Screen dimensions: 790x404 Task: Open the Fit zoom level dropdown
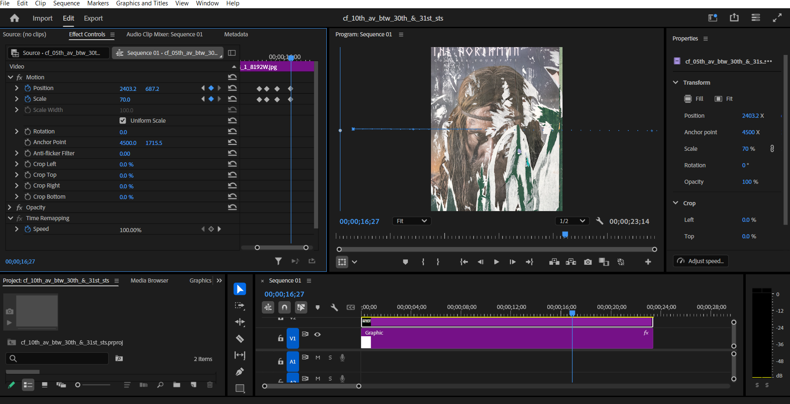click(x=411, y=221)
